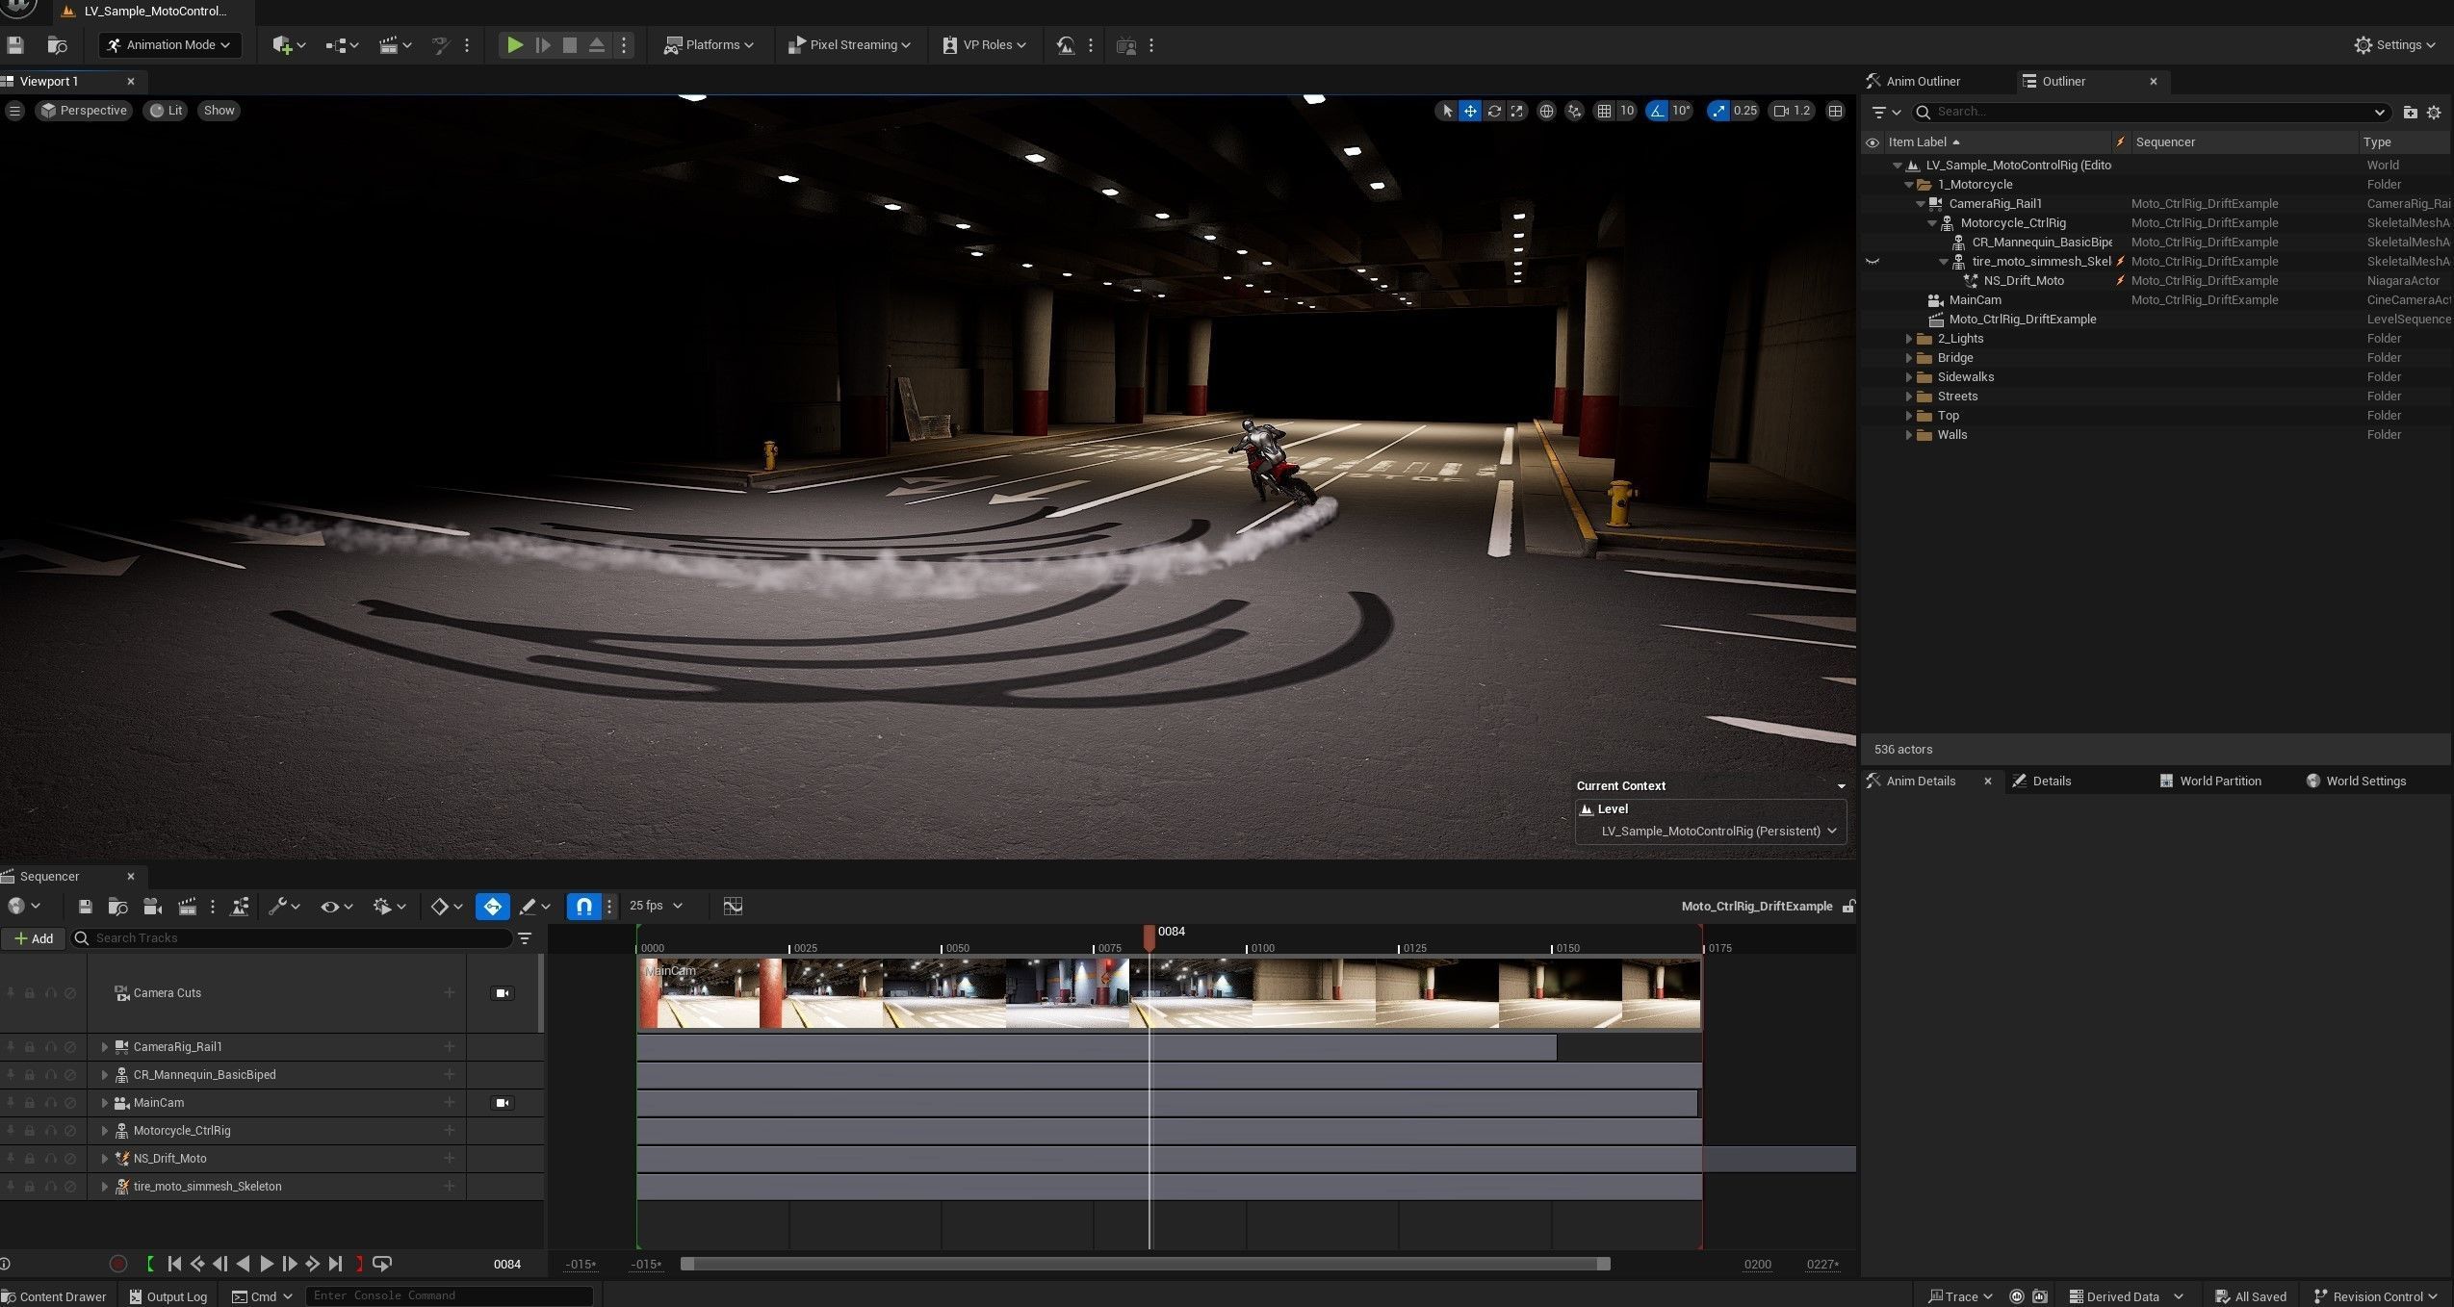This screenshot has height=1307, width=2454.
Task: Expand the CameraRig_Rail1 track in Sequencer
Action: point(105,1047)
